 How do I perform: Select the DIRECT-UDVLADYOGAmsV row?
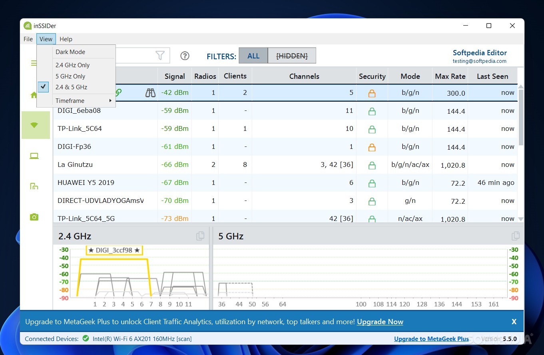285,201
